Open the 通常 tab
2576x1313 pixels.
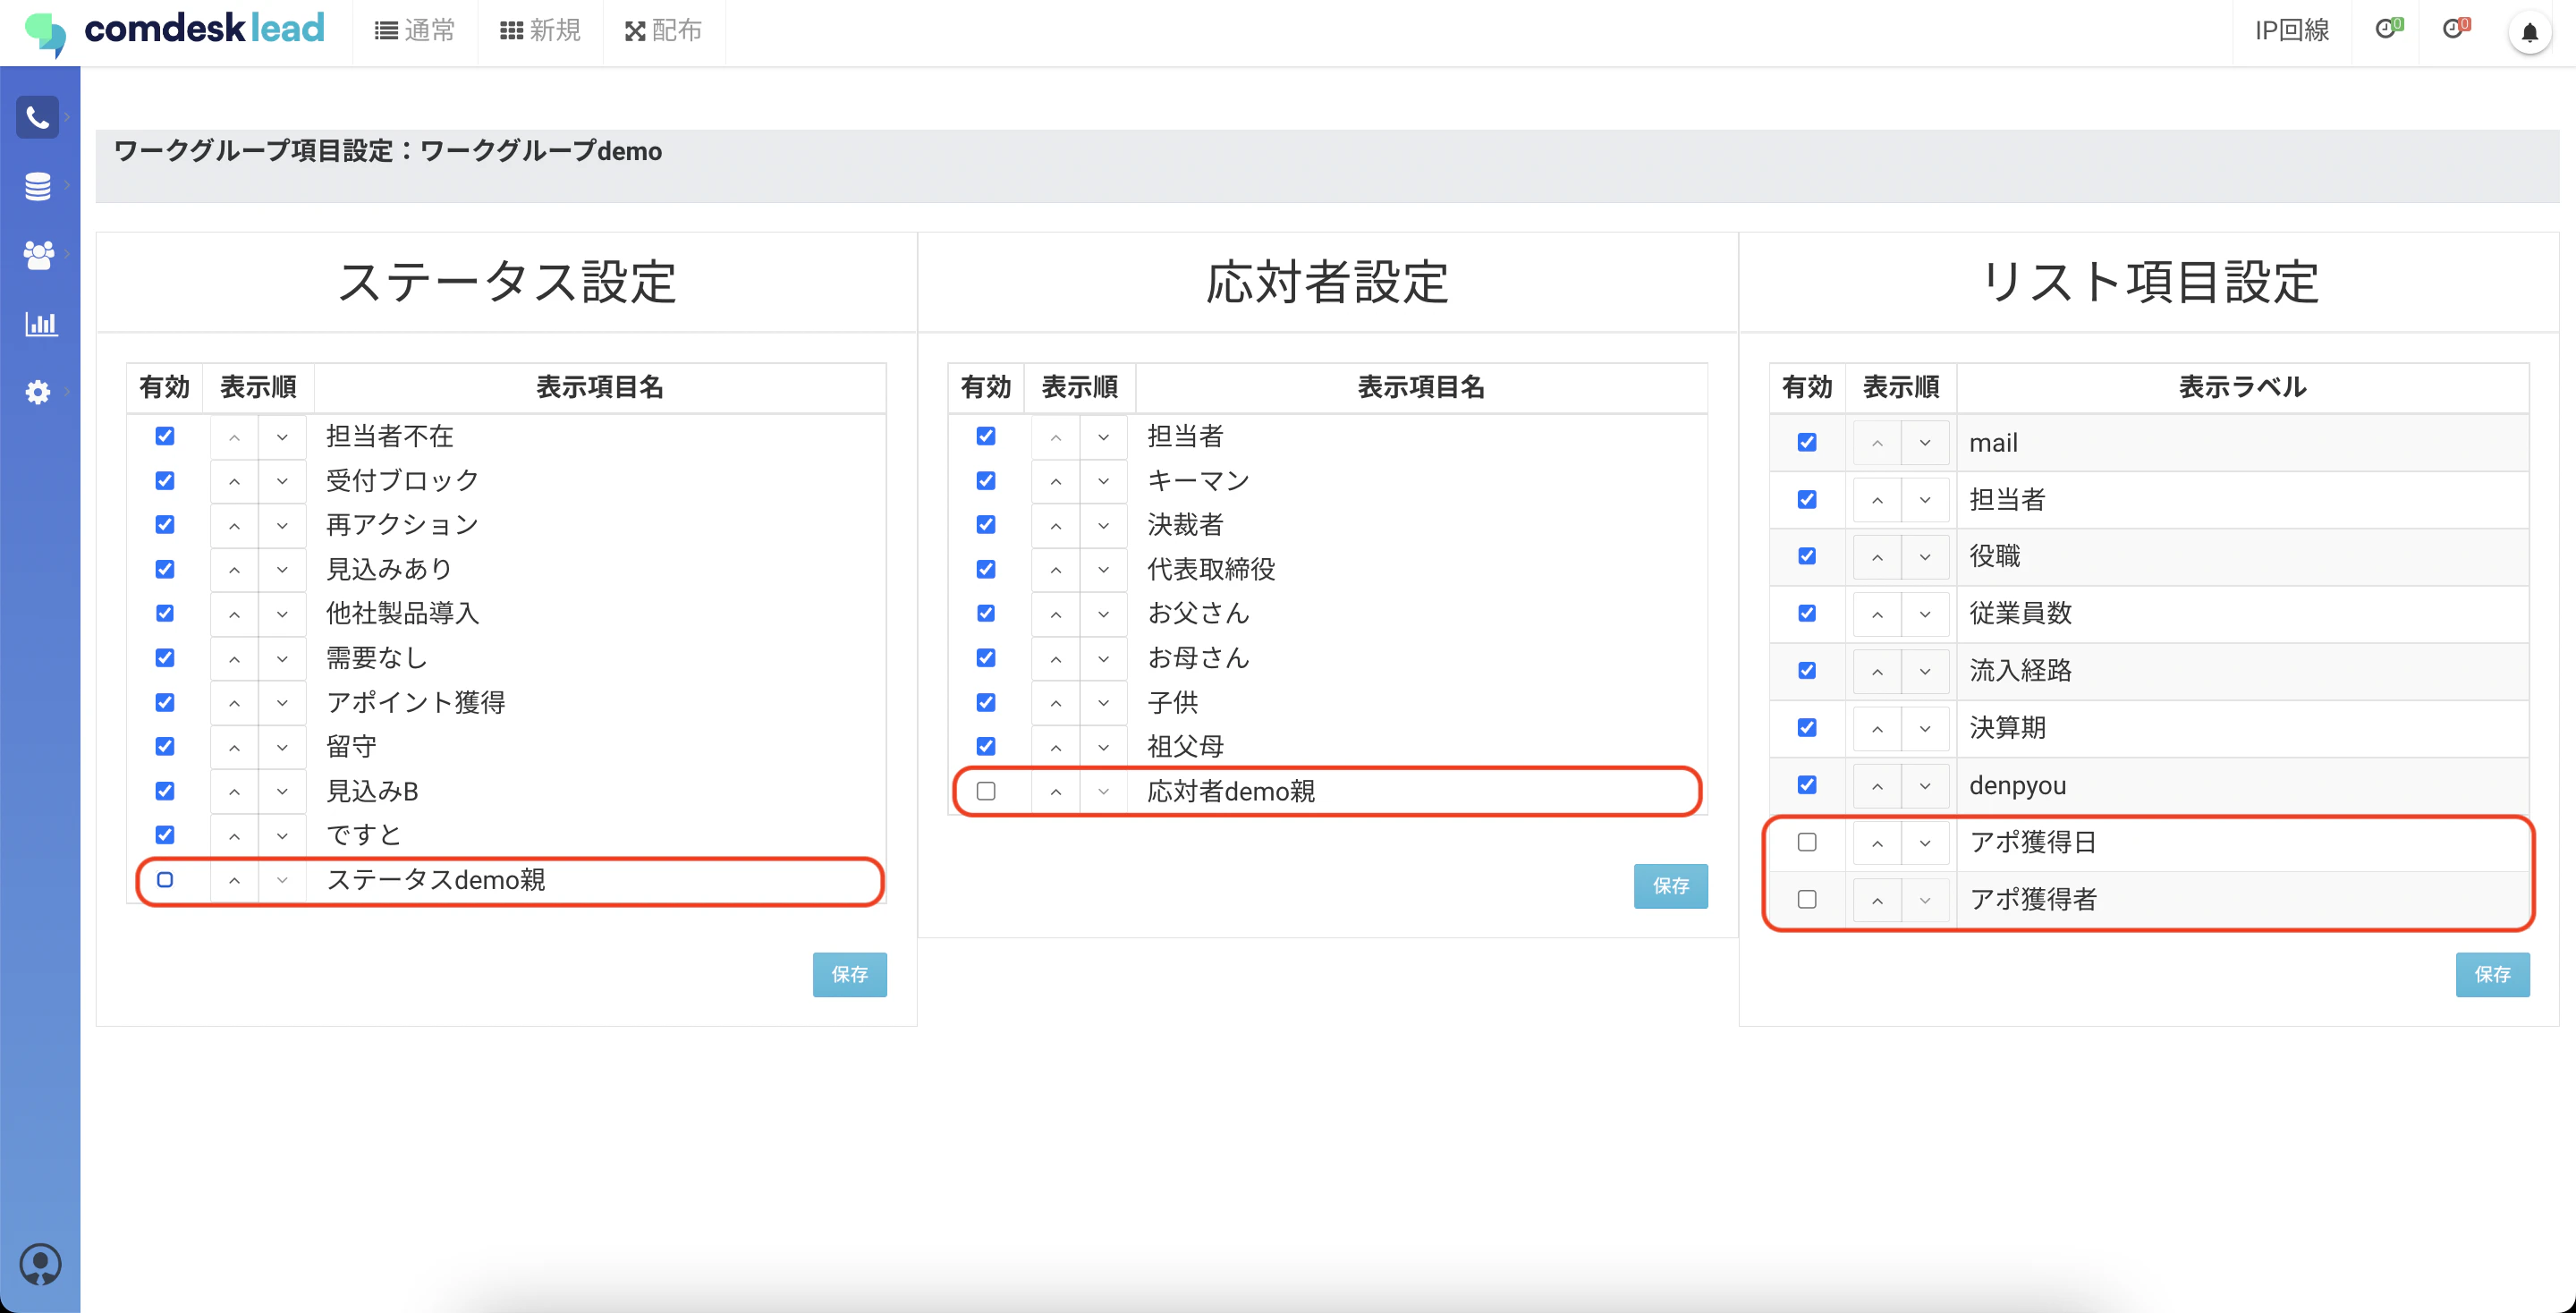pos(414,31)
